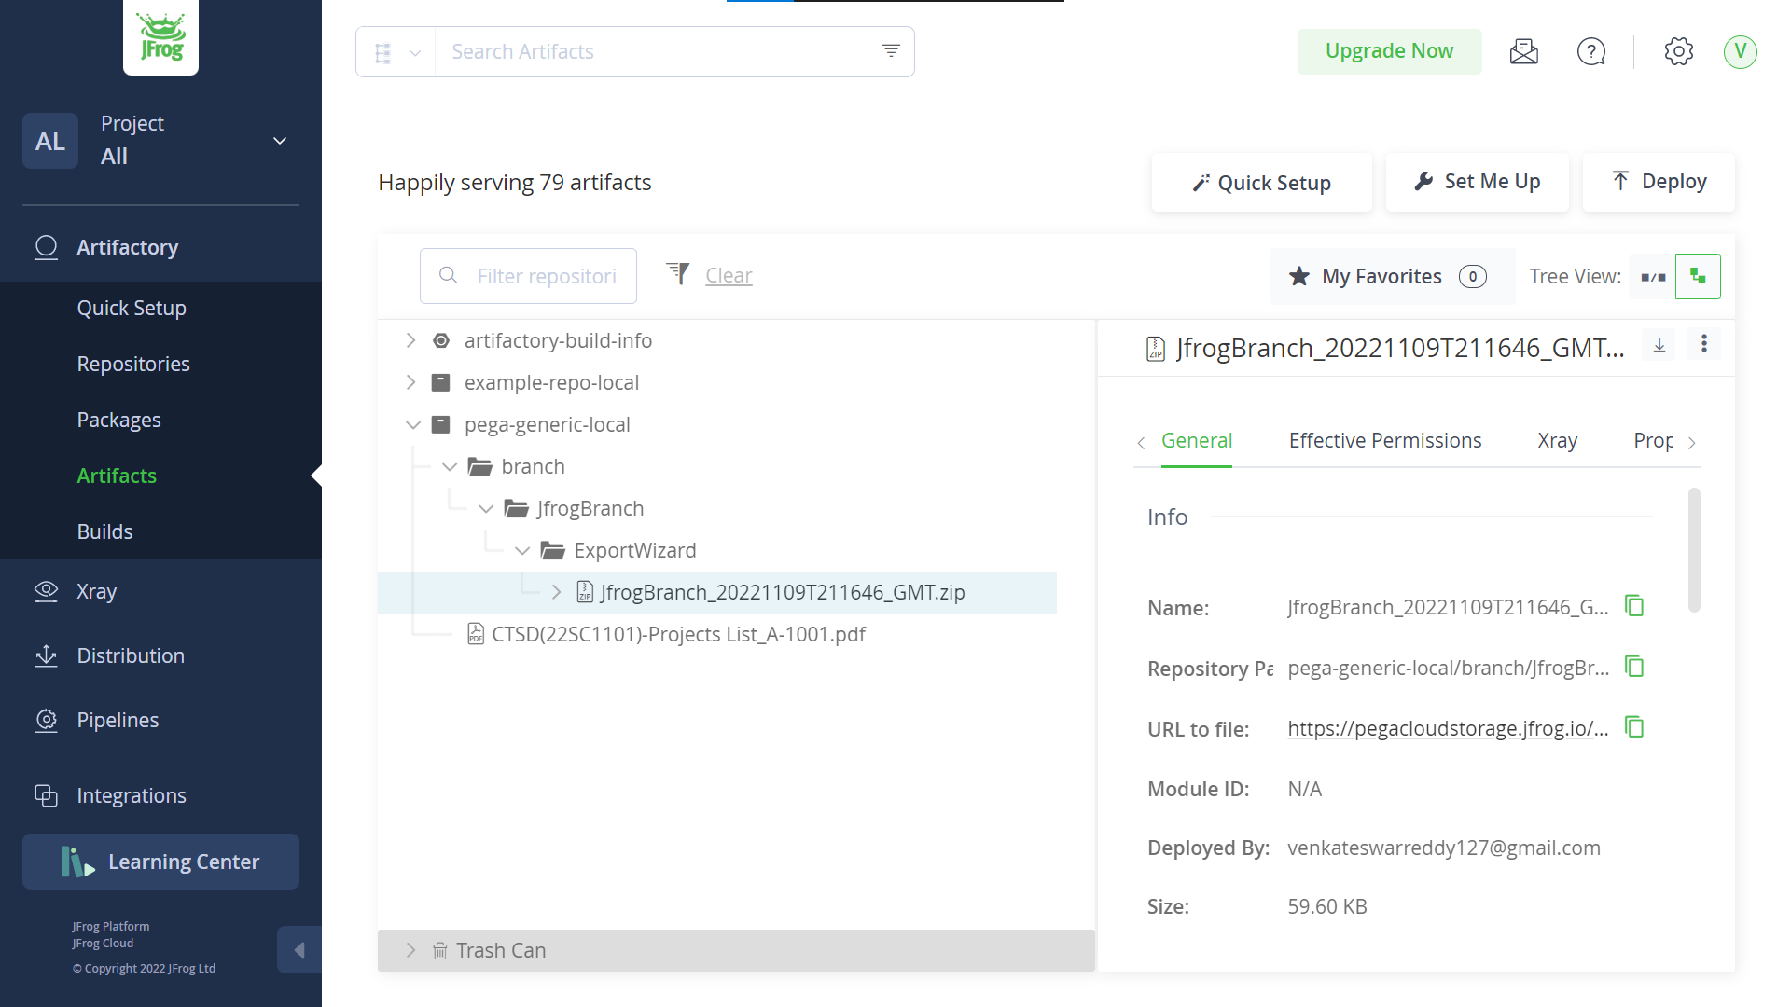Select the General tab
1791x1007 pixels.
pyautogui.click(x=1196, y=441)
